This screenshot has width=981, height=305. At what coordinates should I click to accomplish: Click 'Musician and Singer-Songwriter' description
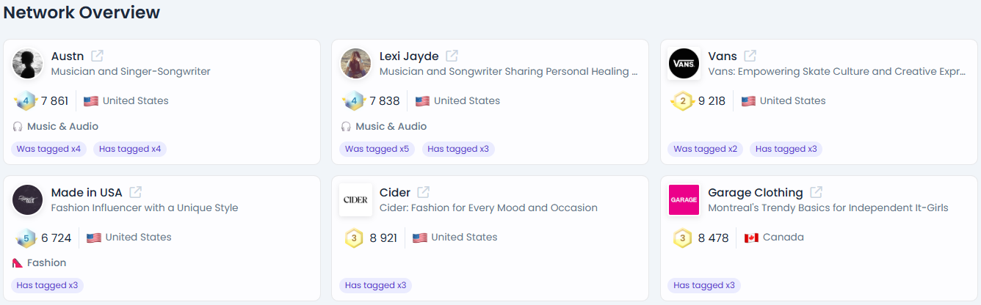click(x=131, y=72)
